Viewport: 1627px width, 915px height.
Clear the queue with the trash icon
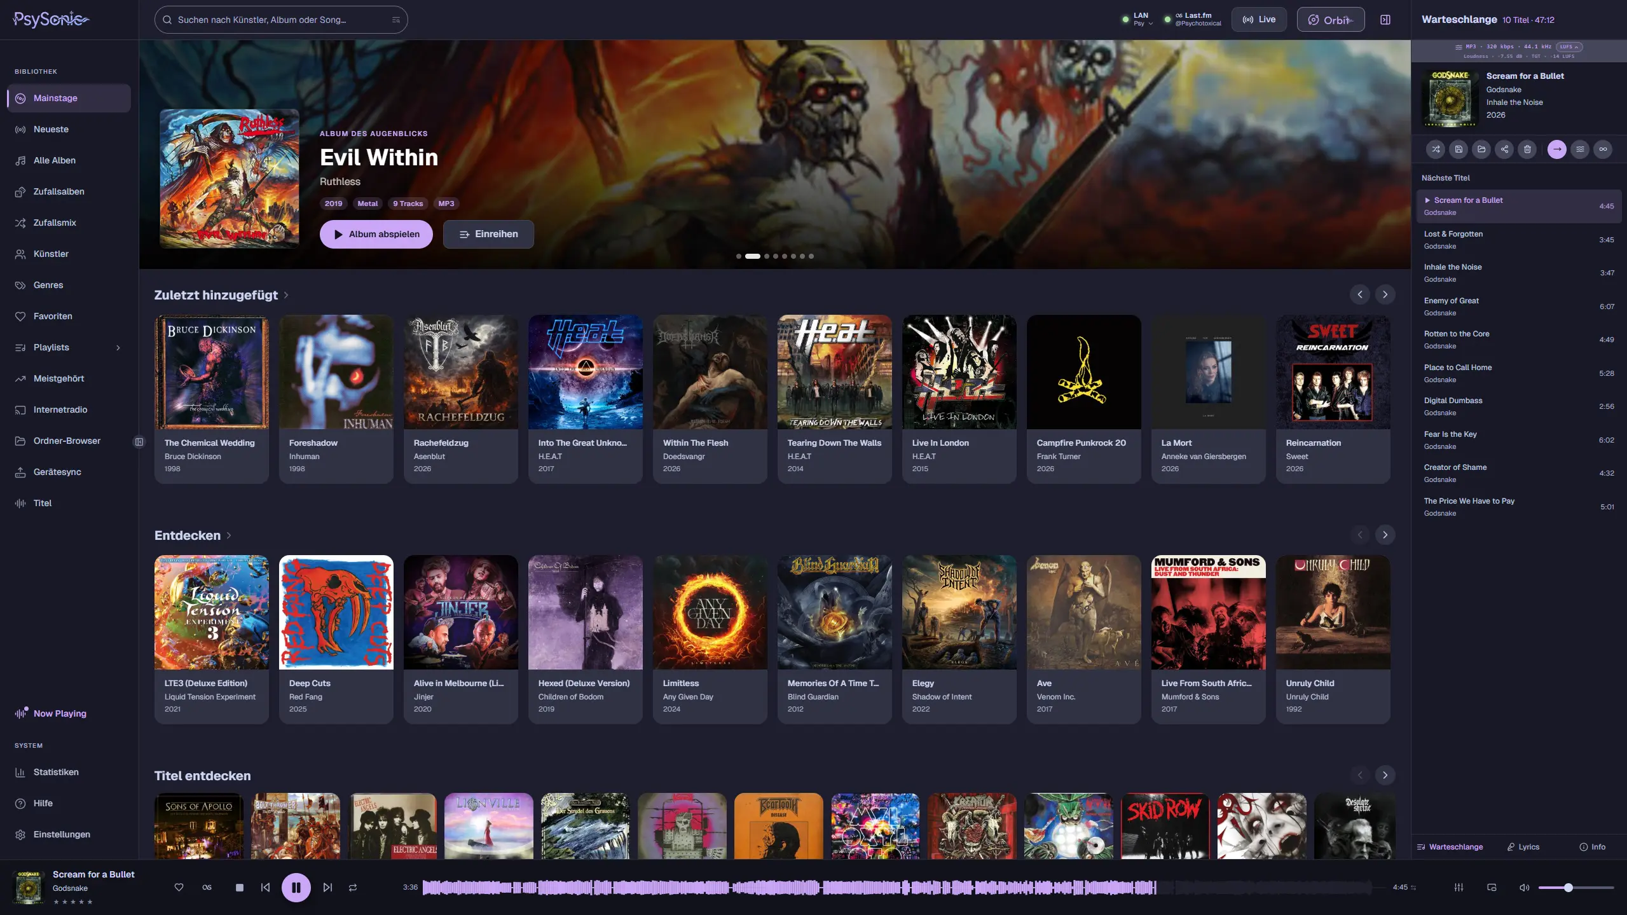1527,149
